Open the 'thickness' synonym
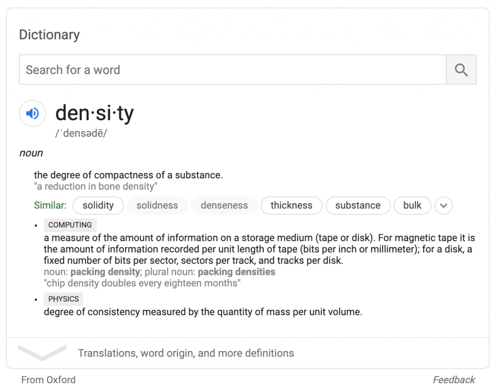The height and width of the screenshot is (390, 498). click(291, 205)
